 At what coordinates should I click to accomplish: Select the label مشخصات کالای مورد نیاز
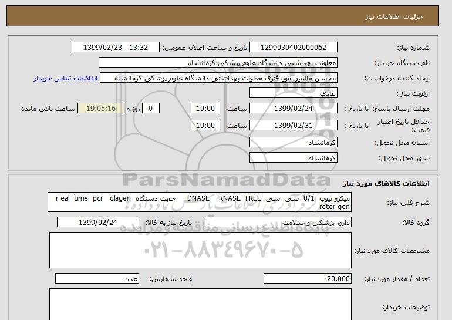pyautogui.click(x=392, y=251)
